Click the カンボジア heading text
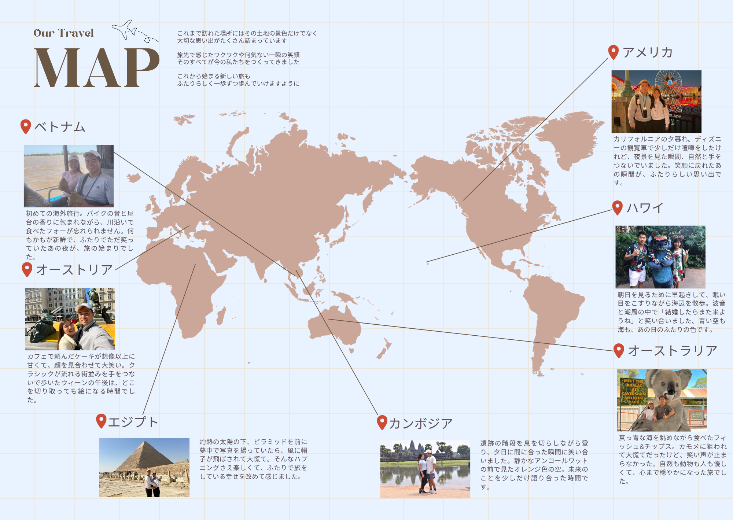Image resolution: width=733 pixels, height=520 pixels. 421,423
